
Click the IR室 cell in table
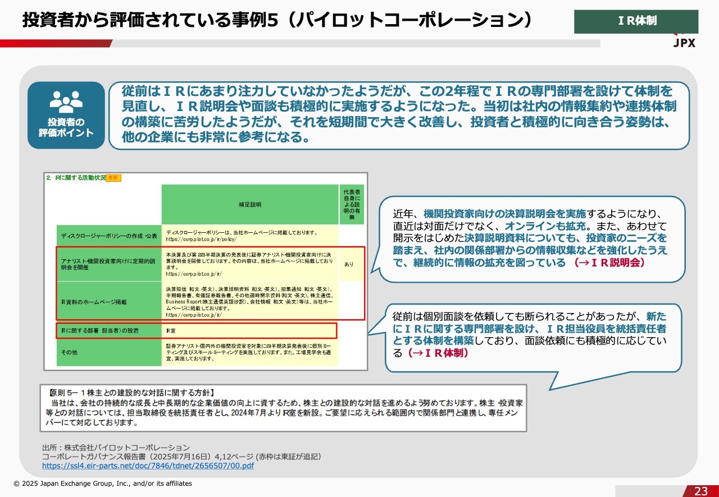point(171,331)
